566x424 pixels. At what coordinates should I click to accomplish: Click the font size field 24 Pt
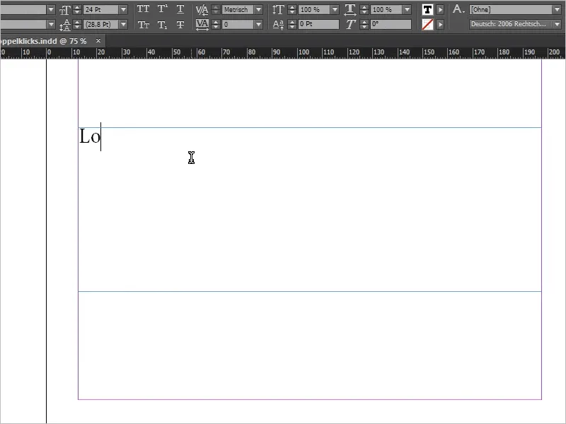(x=101, y=10)
